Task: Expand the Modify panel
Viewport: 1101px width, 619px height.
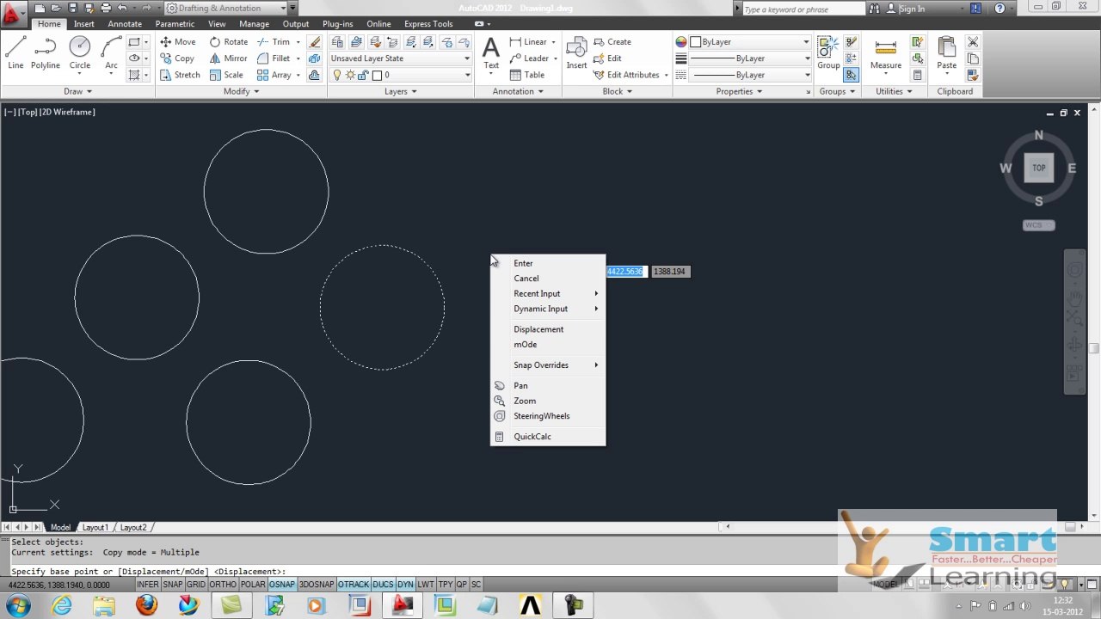Action: pyautogui.click(x=241, y=91)
